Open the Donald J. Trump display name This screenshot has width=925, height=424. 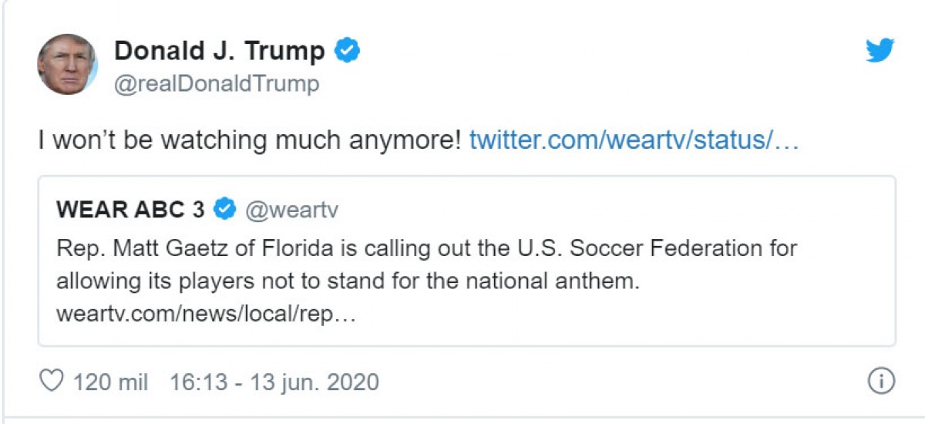[x=220, y=52]
